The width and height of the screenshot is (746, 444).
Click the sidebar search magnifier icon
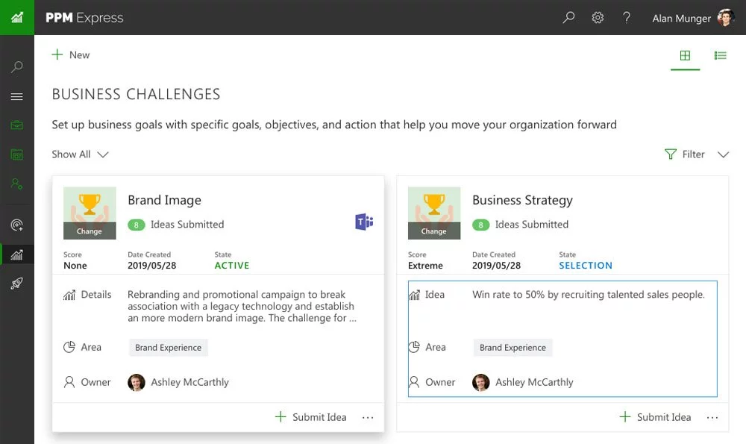pyautogui.click(x=16, y=66)
